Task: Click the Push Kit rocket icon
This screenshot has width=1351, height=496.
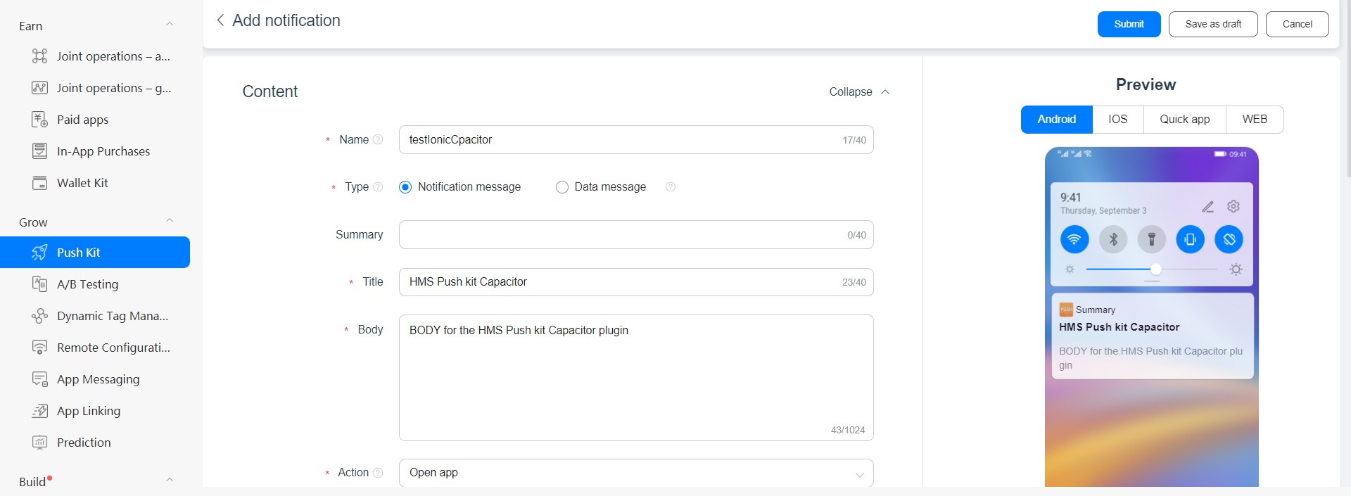Action: click(x=39, y=253)
